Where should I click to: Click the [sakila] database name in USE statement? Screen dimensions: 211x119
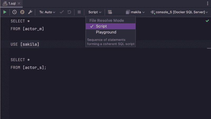[30, 44]
